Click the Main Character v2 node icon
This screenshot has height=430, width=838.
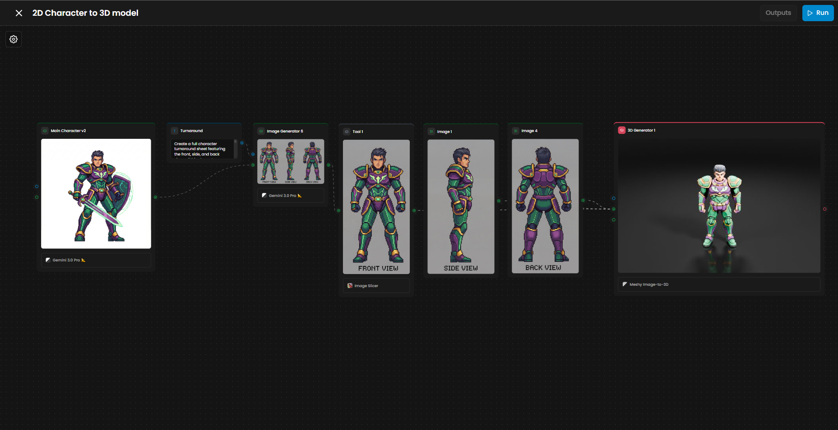(45, 131)
